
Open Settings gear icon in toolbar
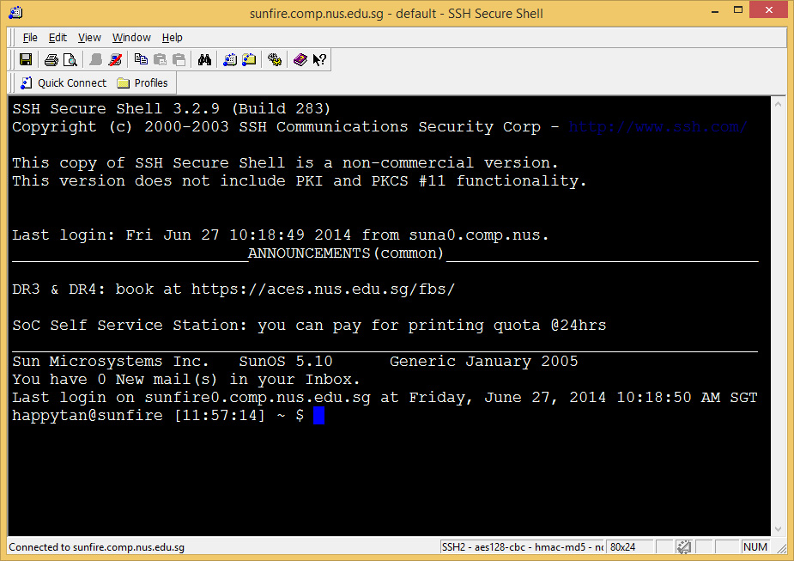(x=275, y=60)
